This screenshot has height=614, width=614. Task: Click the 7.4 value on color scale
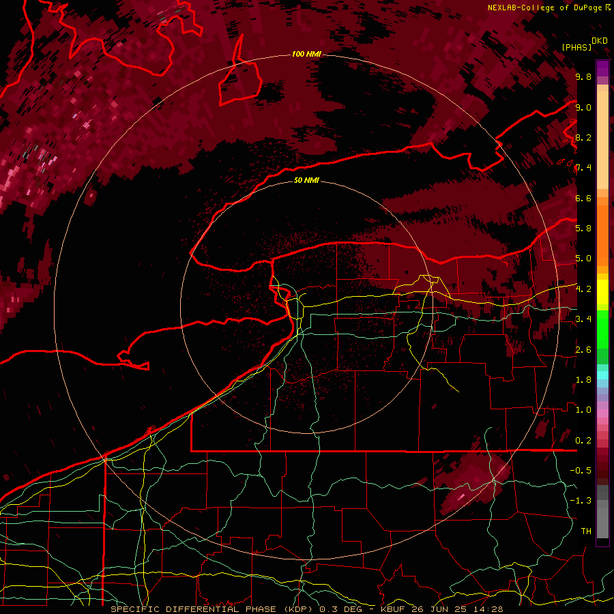[x=583, y=168]
